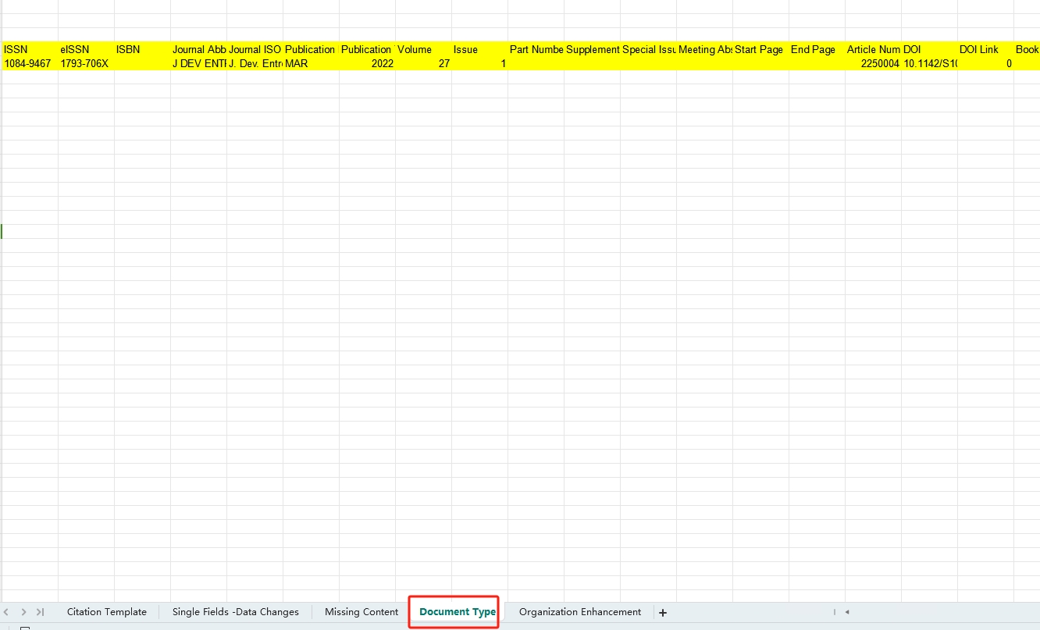This screenshot has width=1040, height=630.
Task: Select the End Page header cell
Action: tap(817, 49)
